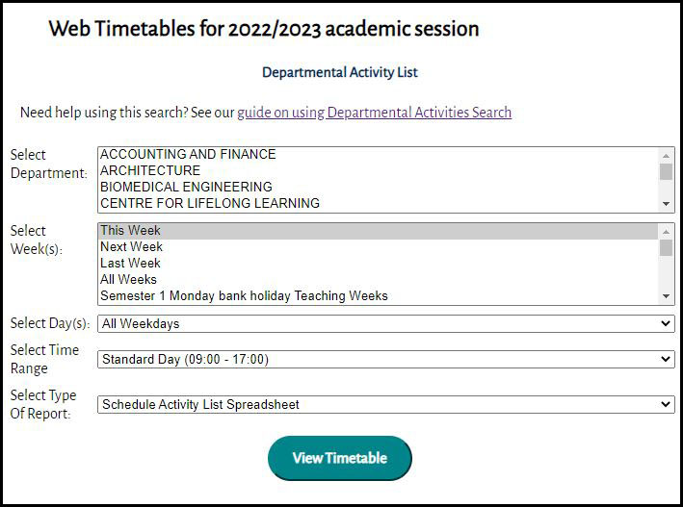Pick CENTRE FOR LIFELONG LEARNING department

coord(210,203)
